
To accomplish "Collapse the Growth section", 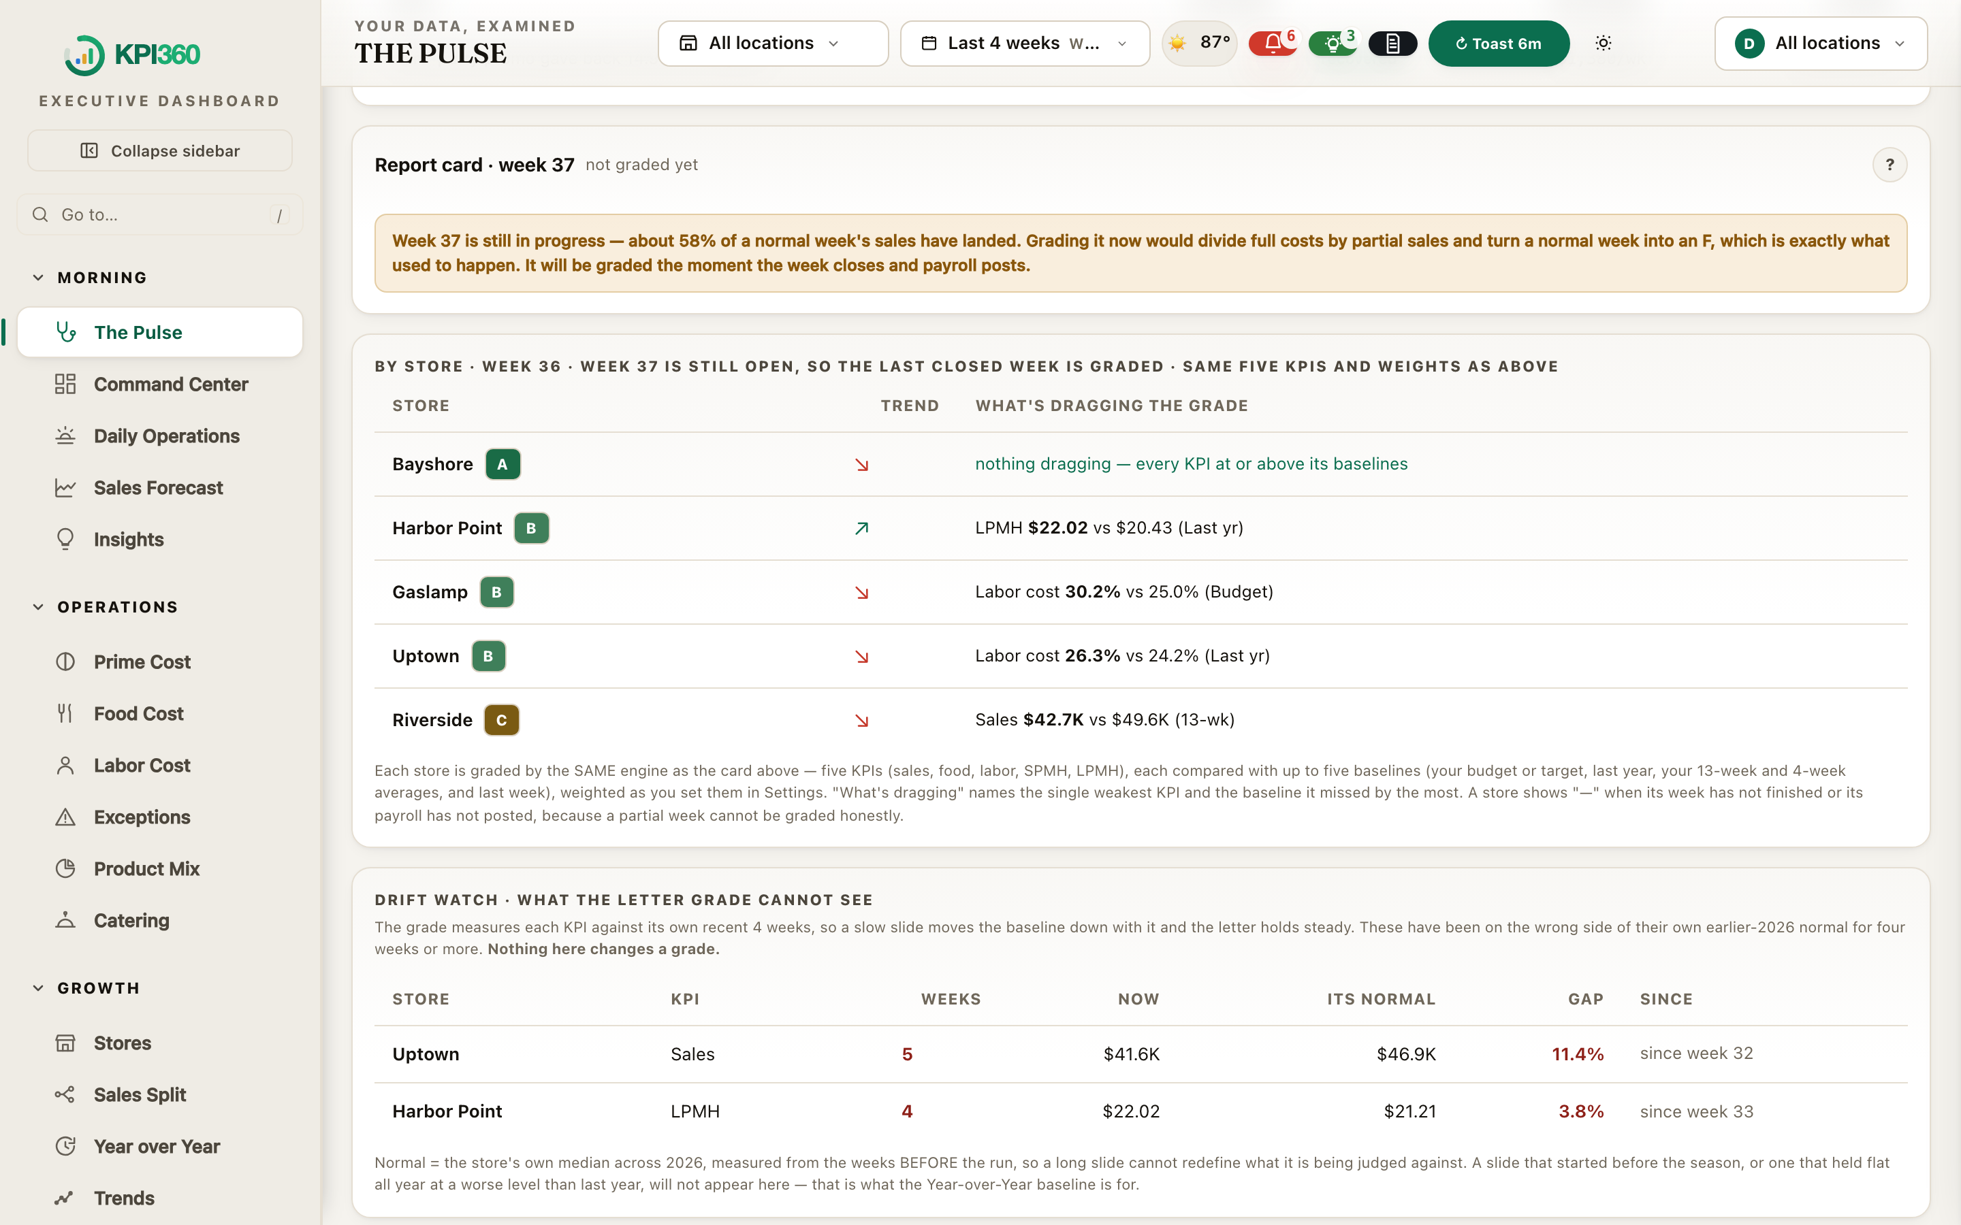I will tap(86, 988).
